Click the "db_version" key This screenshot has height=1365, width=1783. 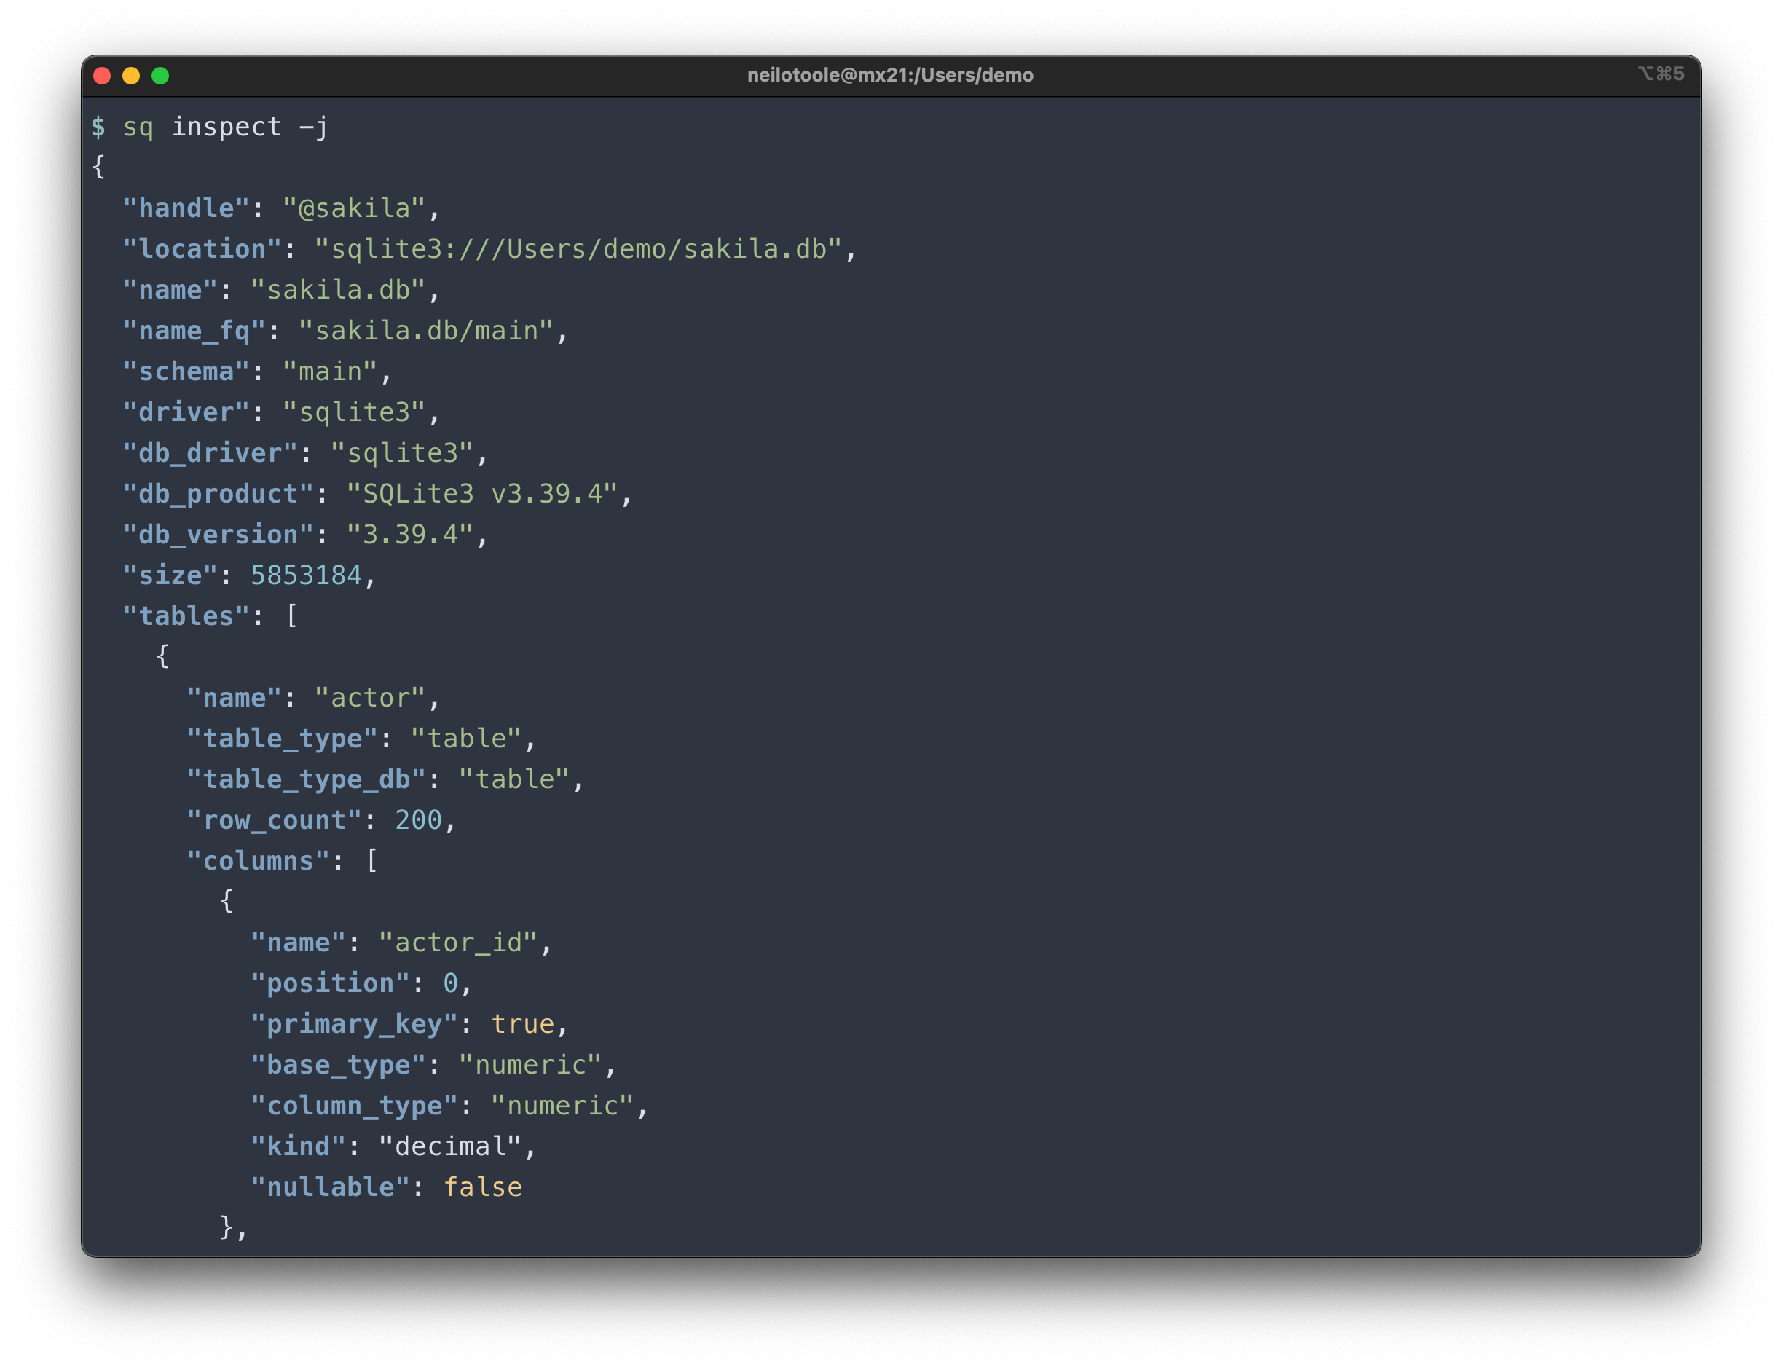[219, 535]
